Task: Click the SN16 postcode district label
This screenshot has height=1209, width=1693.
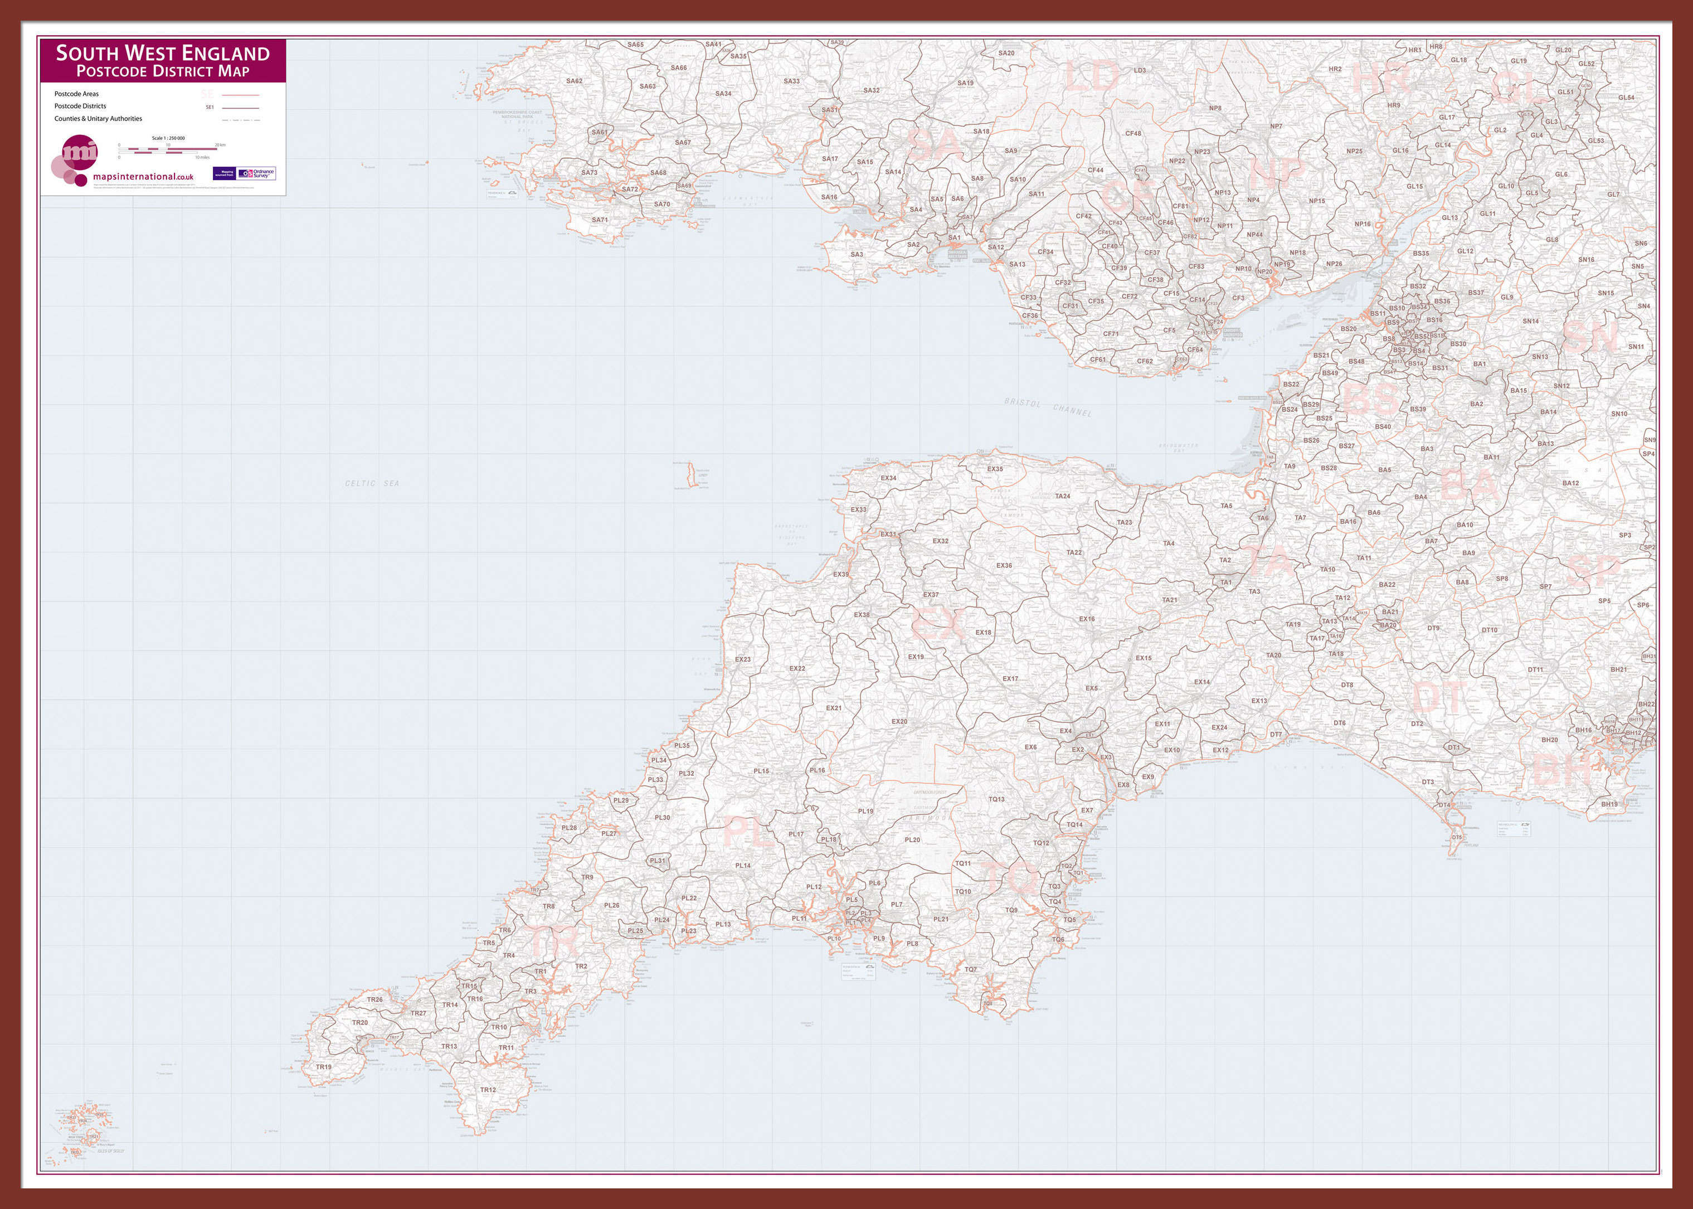Action: (1586, 259)
